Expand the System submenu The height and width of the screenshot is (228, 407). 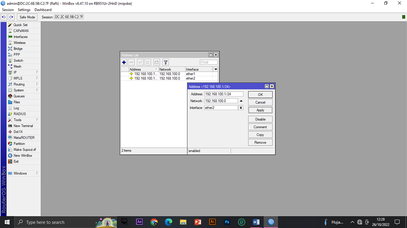point(24,90)
